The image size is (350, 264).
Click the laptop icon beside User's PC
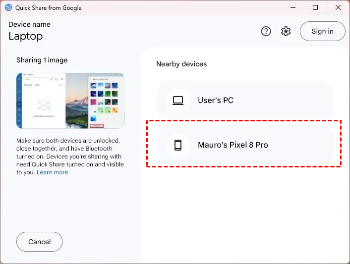pyautogui.click(x=178, y=101)
